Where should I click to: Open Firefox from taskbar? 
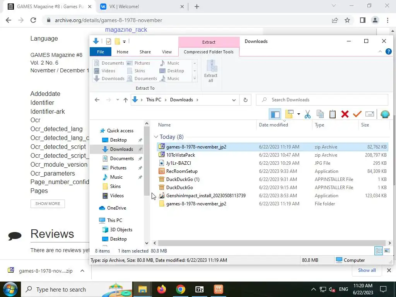point(162,289)
